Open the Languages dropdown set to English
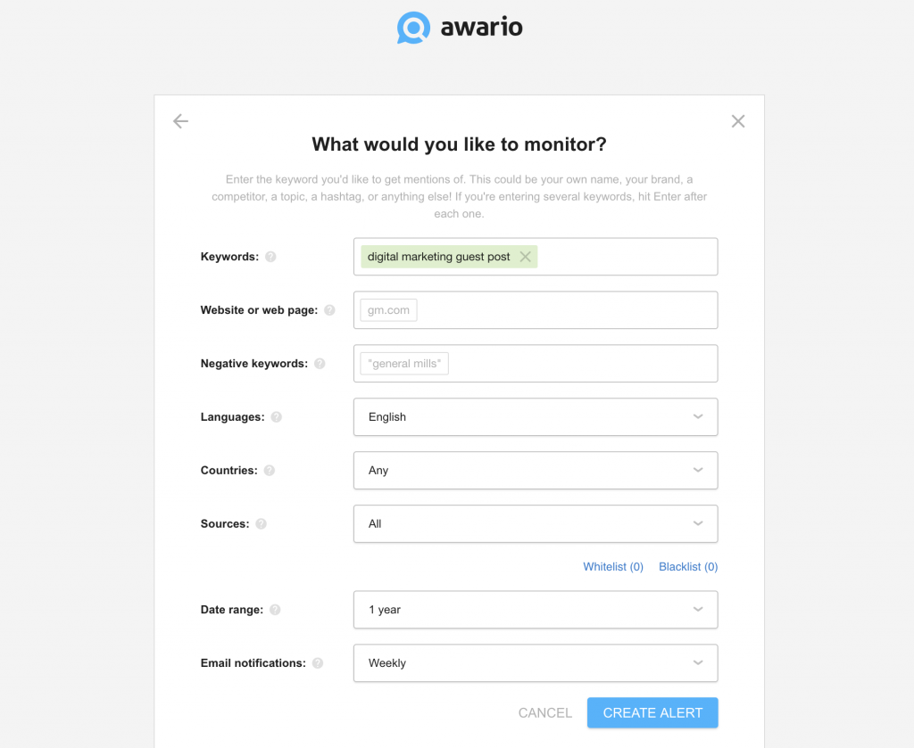This screenshot has width=914, height=748. 536,417
